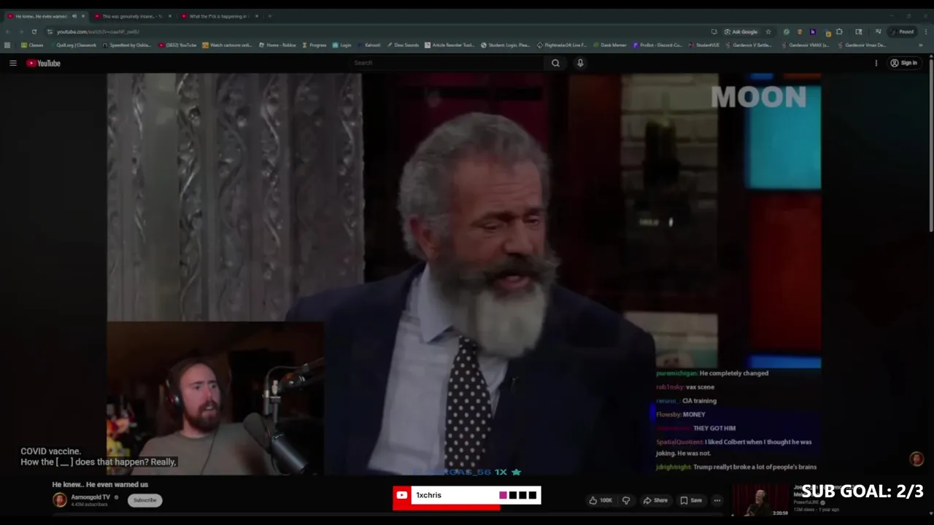The image size is (934, 525).
Task: Go forward with the browser arrow
Action: pos(20,32)
